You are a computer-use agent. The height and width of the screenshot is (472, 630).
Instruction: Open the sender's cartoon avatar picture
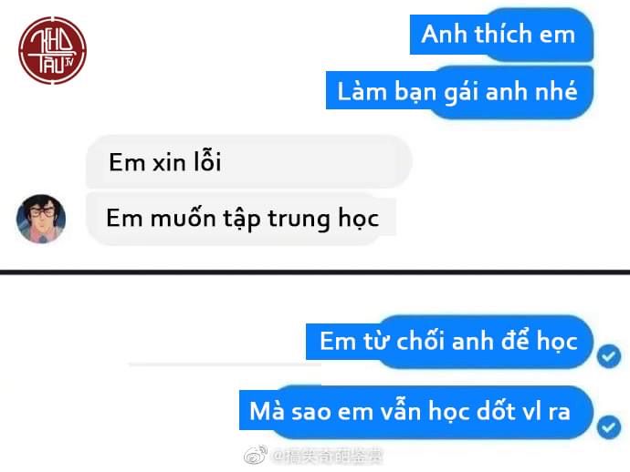(x=40, y=219)
